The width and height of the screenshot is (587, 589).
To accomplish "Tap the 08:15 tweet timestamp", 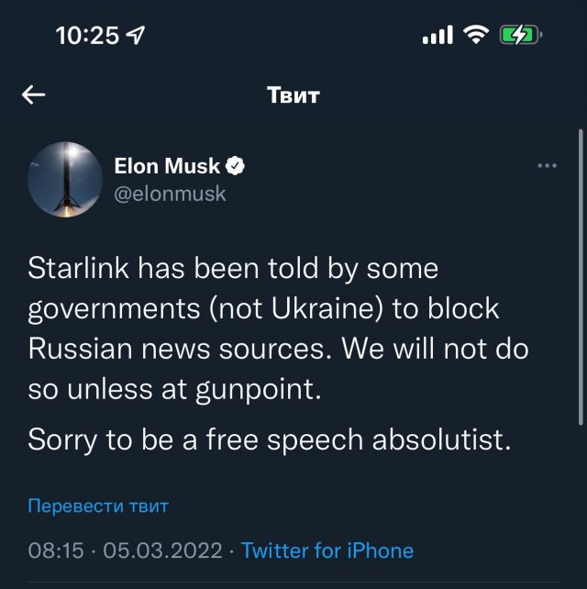I will [56, 550].
